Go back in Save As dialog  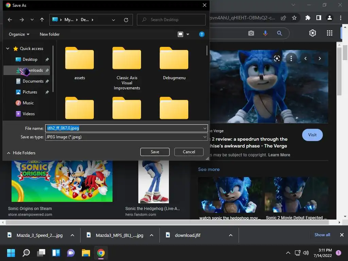10,20
